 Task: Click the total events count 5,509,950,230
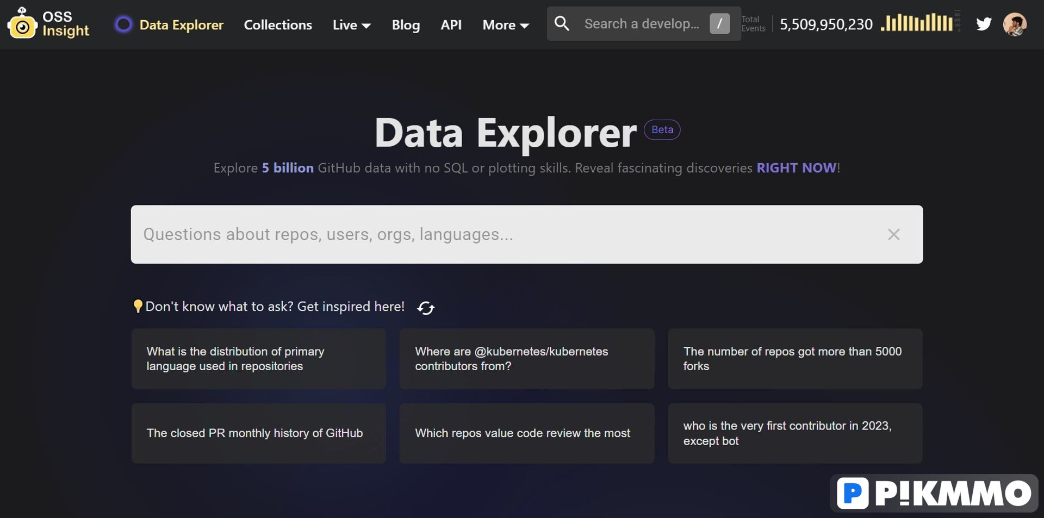(826, 24)
